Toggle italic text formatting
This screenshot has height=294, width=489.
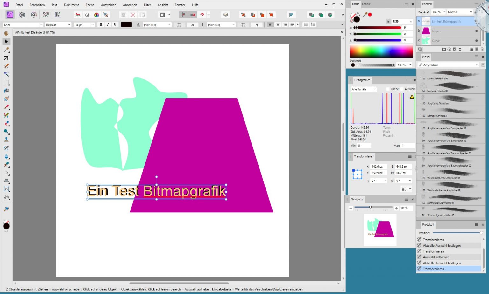[x=108, y=25]
